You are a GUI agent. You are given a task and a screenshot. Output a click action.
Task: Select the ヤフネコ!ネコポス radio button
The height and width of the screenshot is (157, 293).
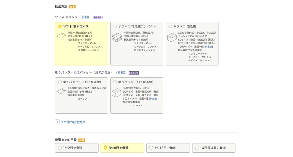pyautogui.click(x=60, y=26)
